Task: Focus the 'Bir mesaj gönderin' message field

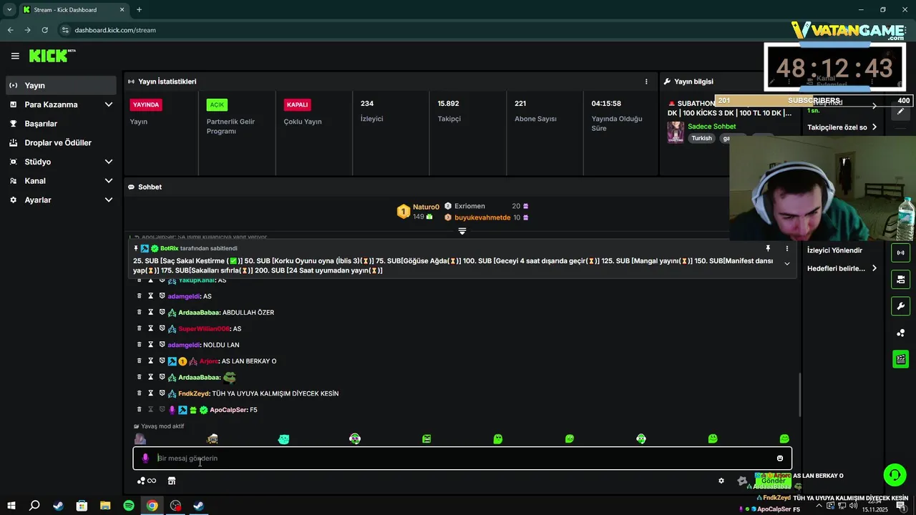Action: (462, 458)
